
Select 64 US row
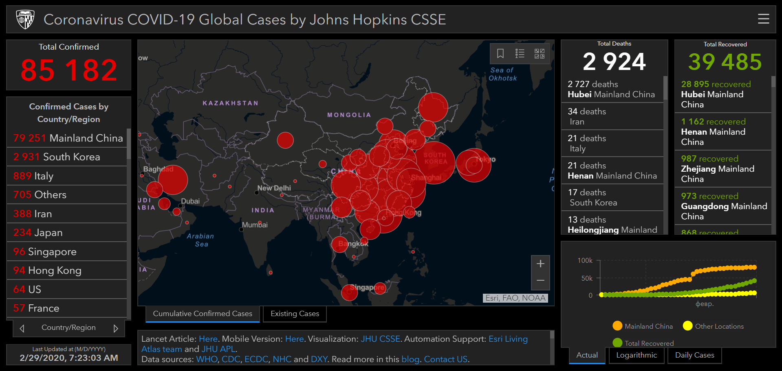click(67, 289)
